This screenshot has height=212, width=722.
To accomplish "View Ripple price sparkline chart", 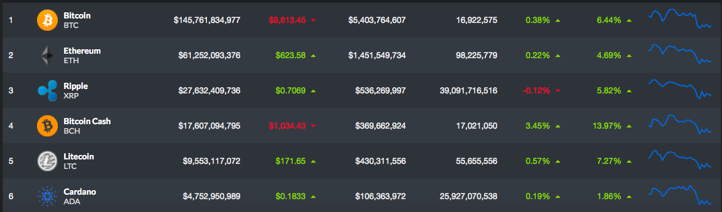I will (680, 89).
